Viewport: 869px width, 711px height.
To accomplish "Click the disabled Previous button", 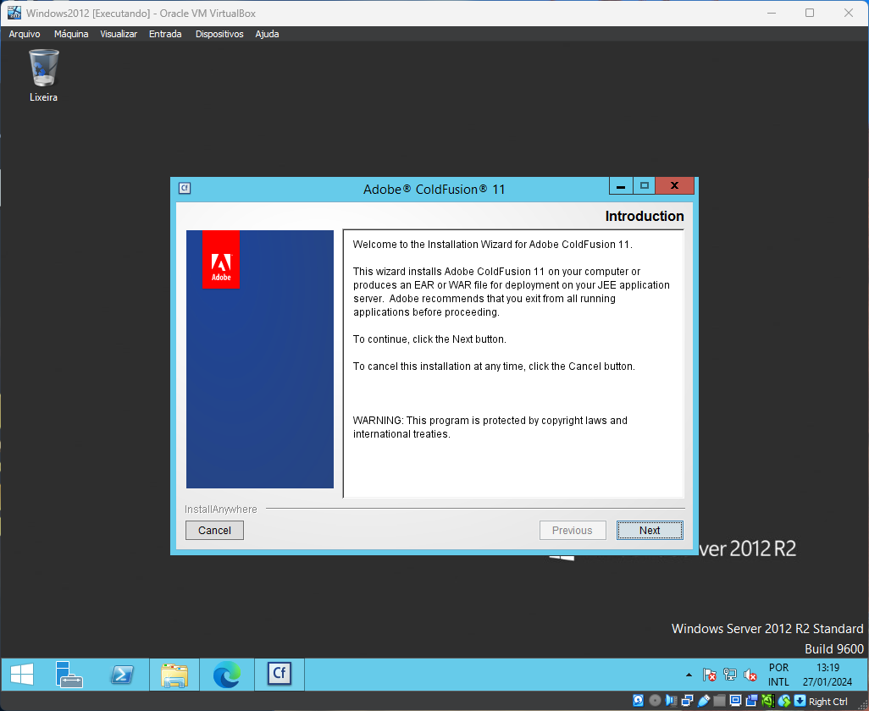I will (x=573, y=531).
